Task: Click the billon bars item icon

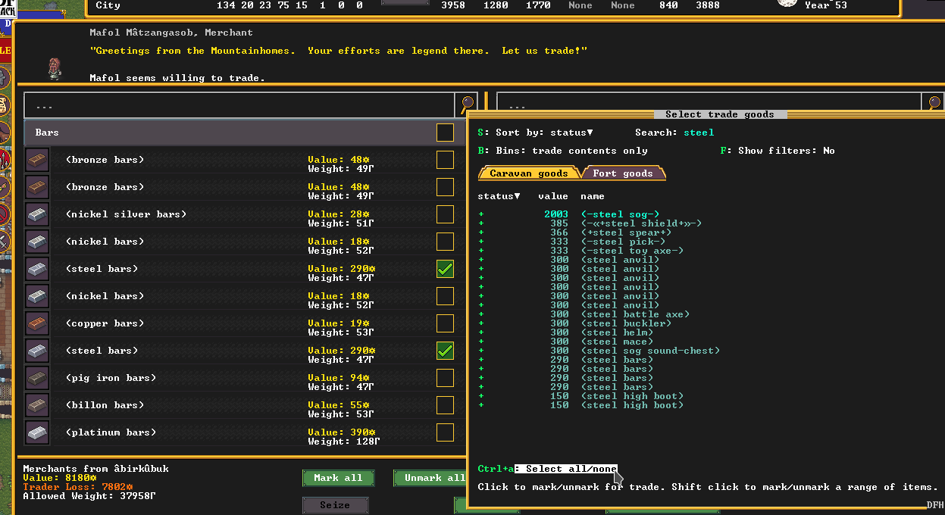Action: tap(37, 405)
